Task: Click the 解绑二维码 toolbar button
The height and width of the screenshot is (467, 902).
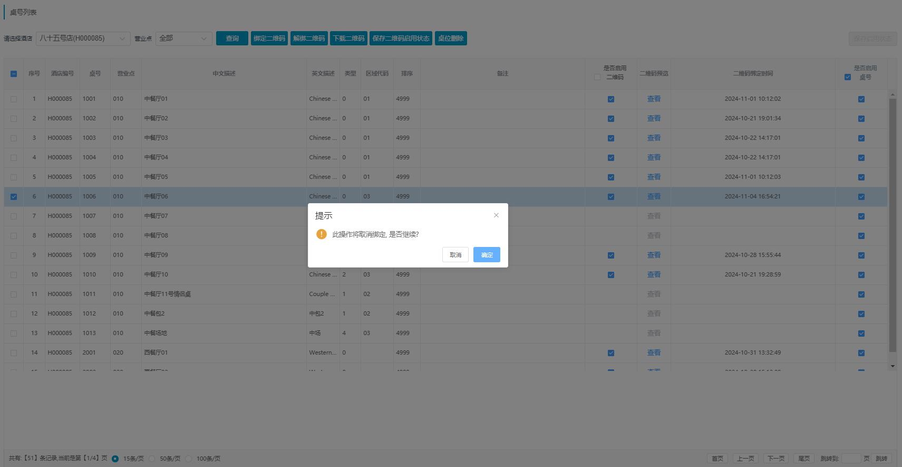Action: (x=309, y=39)
